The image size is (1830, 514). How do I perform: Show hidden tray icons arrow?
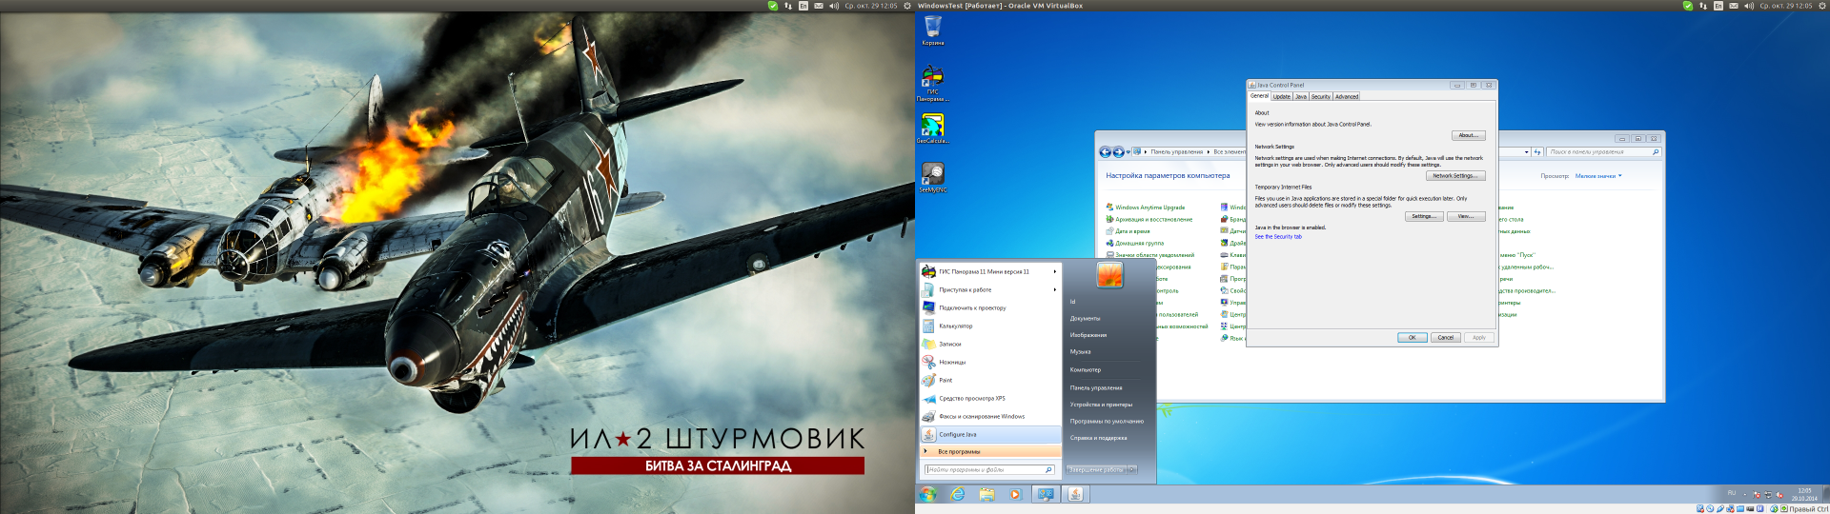pyautogui.click(x=1745, y=495)
